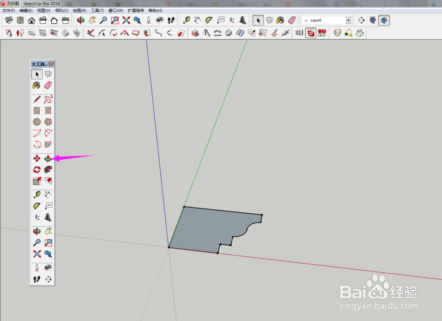Click Zoom Window in top toolbar
Screen dimensions: 442x321
[x=115, y=20]
